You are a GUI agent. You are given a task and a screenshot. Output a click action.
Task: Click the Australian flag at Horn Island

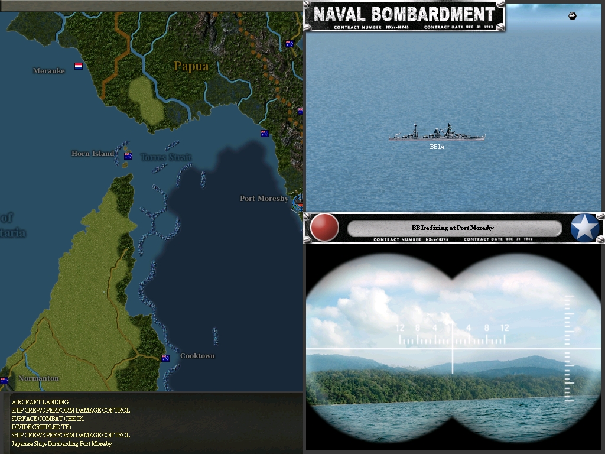pyautogui.click(x=128, y=156)
